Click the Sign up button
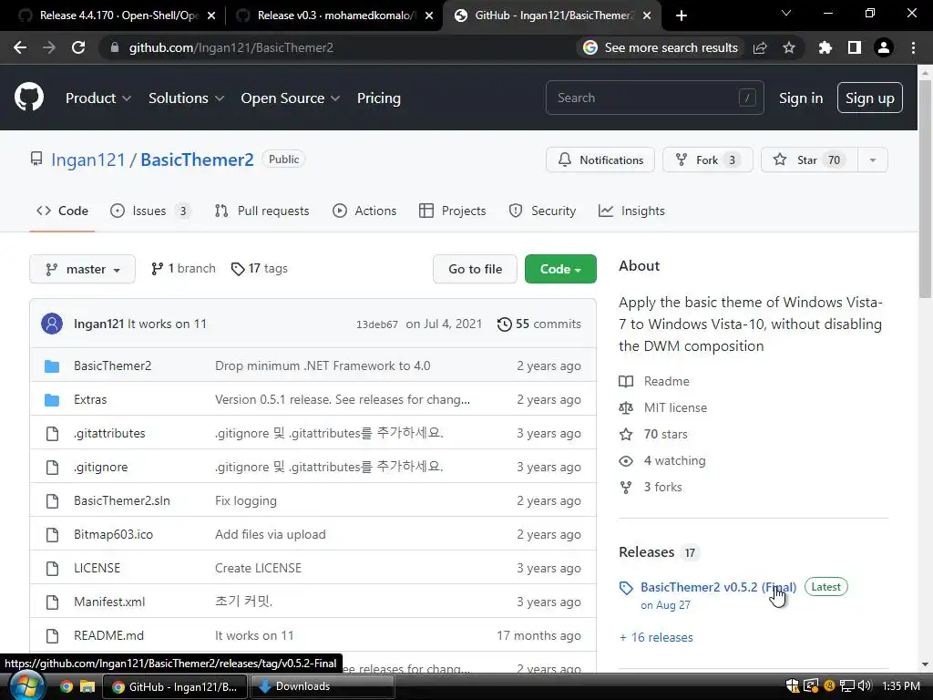 click(x=870, y=98)
